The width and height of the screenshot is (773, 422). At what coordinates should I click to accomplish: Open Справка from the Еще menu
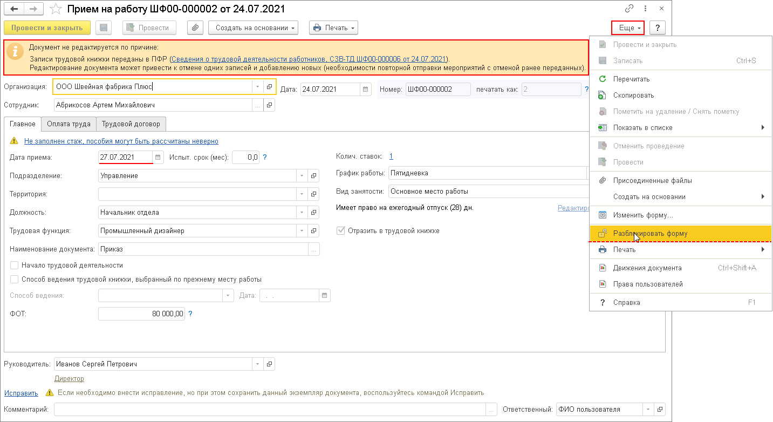(x=681, y=303)
